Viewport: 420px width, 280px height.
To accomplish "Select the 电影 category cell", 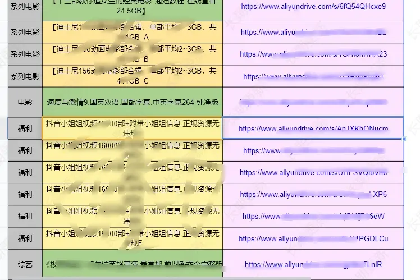I will pyautogui.click(x=25, y=102).
